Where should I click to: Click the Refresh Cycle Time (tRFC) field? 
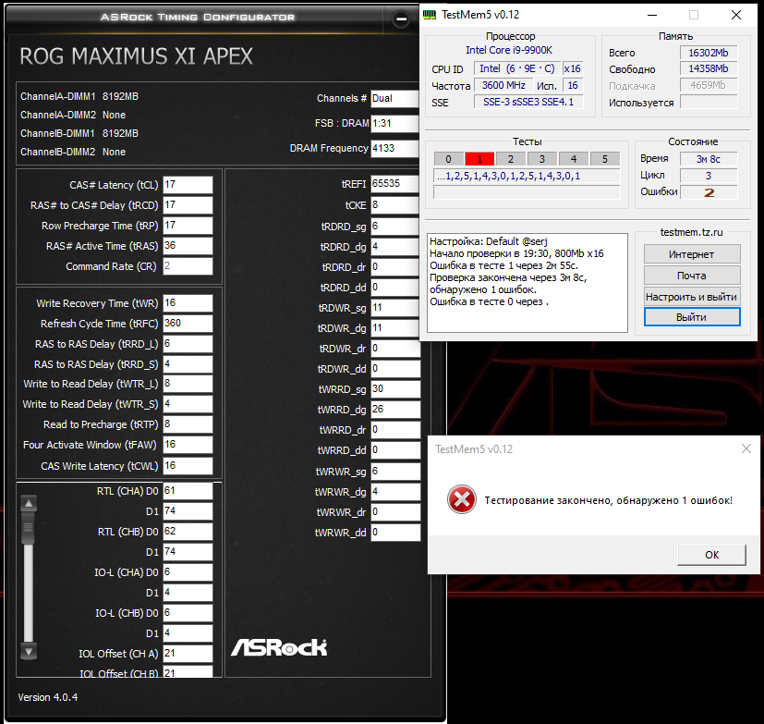(188, 324)
